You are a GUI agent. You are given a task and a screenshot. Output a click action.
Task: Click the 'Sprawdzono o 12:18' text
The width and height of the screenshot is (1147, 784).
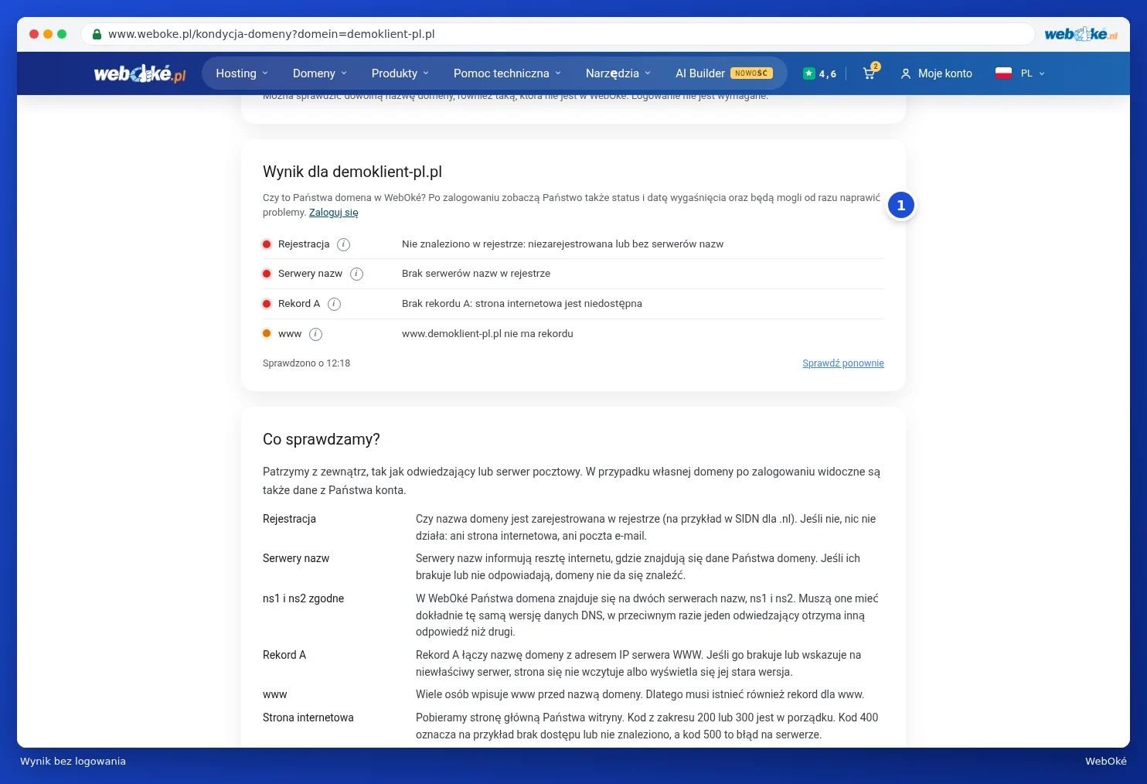306,363
